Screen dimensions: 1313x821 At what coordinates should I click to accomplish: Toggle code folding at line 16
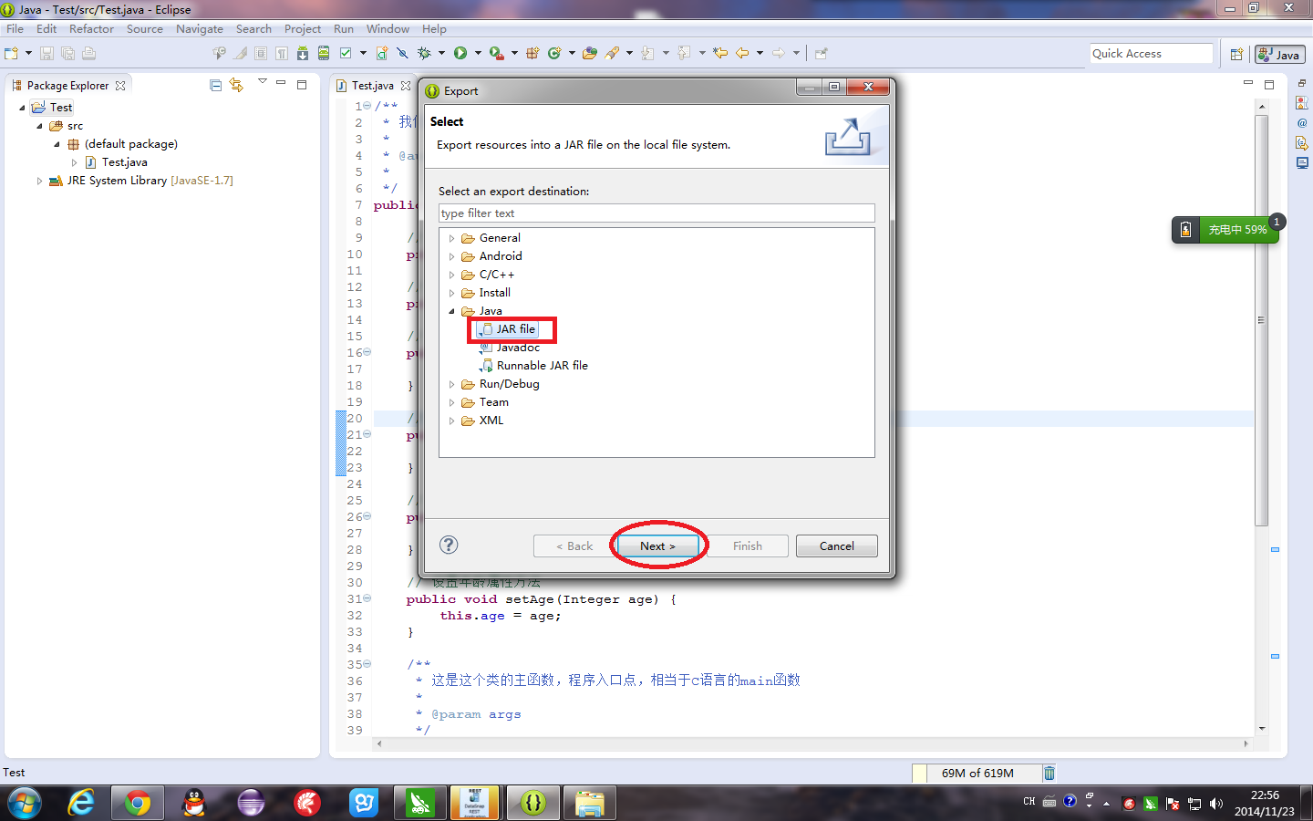(367, 352)
